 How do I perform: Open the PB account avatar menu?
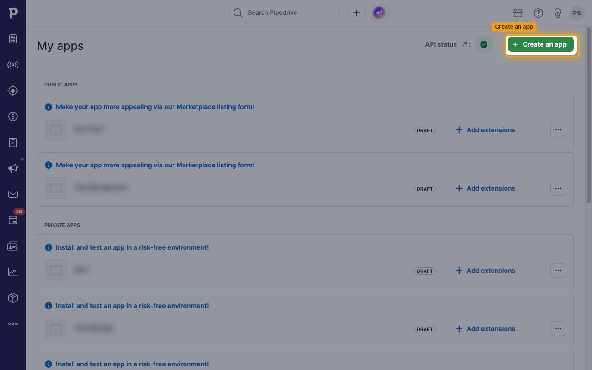click(577, 13)
